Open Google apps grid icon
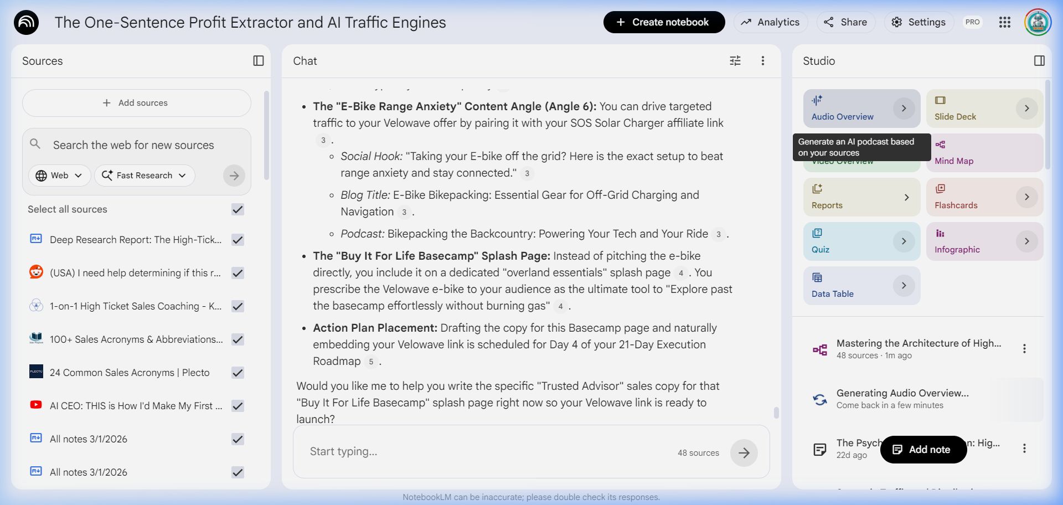This screenshot has height=505, width=1063. pyautogui.click(x=1005, y=22)
